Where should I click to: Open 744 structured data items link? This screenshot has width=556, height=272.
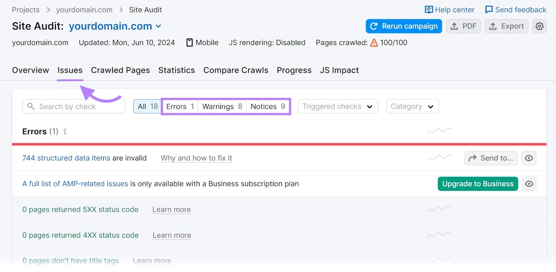66,158
